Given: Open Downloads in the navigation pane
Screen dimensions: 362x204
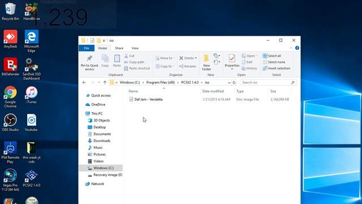Looking at the screenshot, I should 99,141.
